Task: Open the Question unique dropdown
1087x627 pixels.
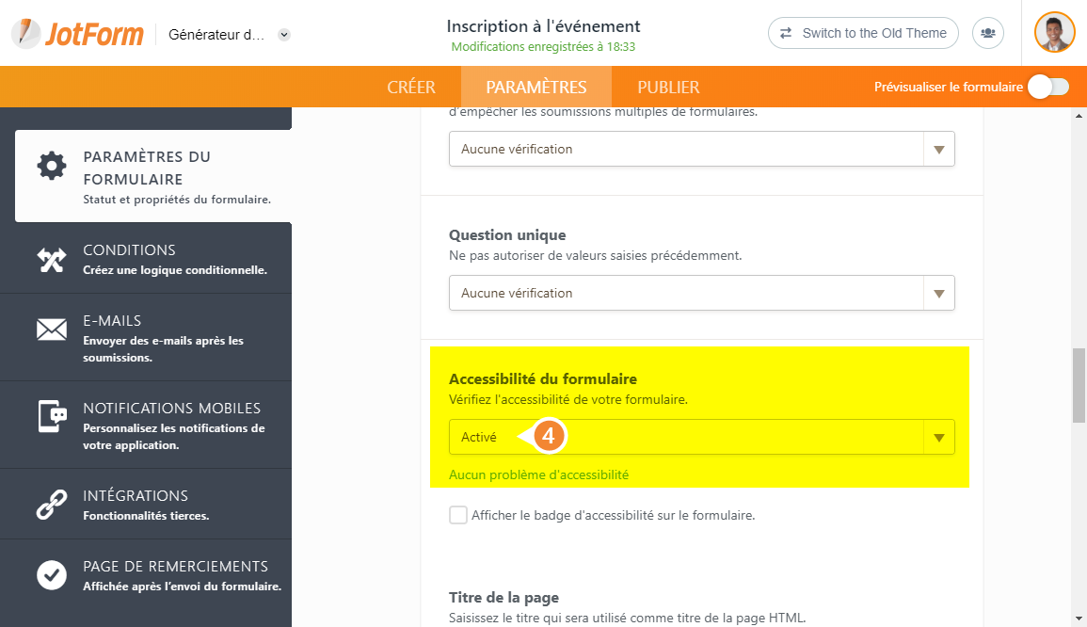Action: click(701, 293)
